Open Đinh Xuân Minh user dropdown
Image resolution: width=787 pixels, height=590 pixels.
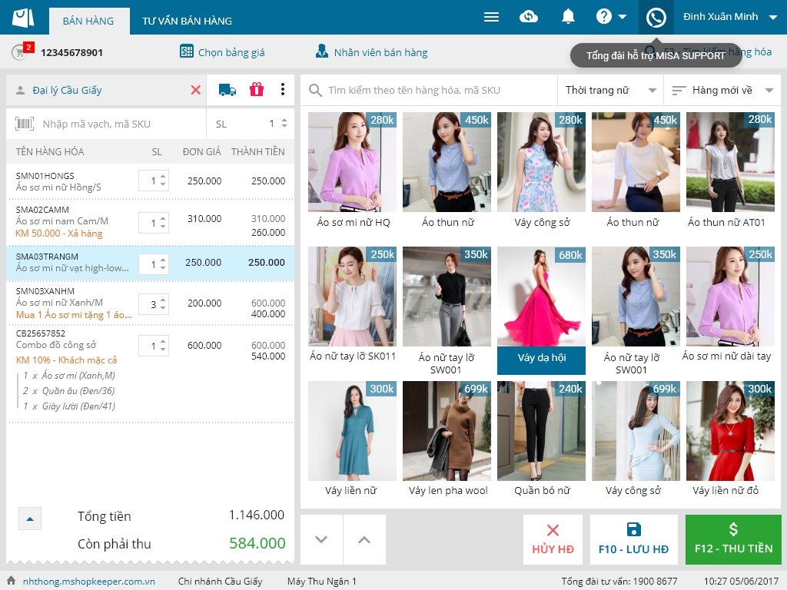[x=730, y=17]
